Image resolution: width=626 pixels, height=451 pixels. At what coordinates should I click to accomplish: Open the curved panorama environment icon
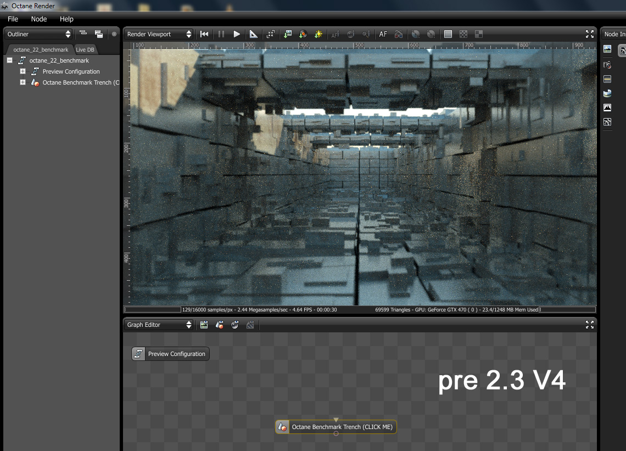click(607, 93)
